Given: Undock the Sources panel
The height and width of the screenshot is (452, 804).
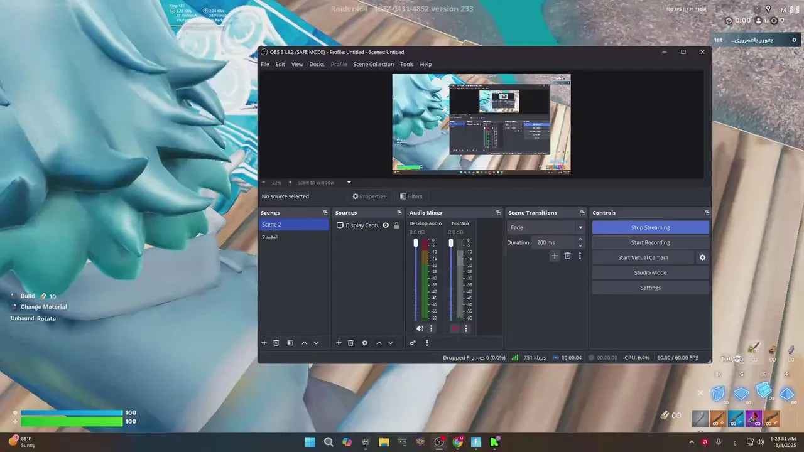Looking at the screenshot, I should click(x=399, y=213).
